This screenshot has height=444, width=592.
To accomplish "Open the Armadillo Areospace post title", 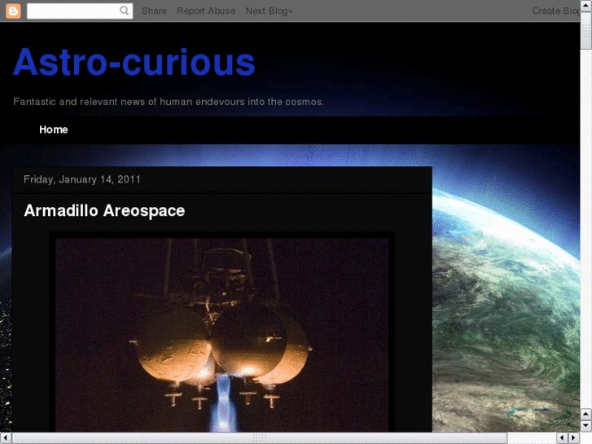I will coord(104,210).
